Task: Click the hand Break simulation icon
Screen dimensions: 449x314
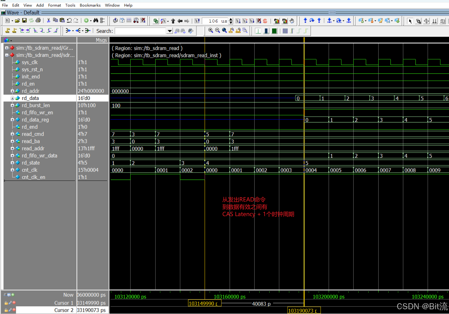Action: pyautogui.click(x=292, y=21)
